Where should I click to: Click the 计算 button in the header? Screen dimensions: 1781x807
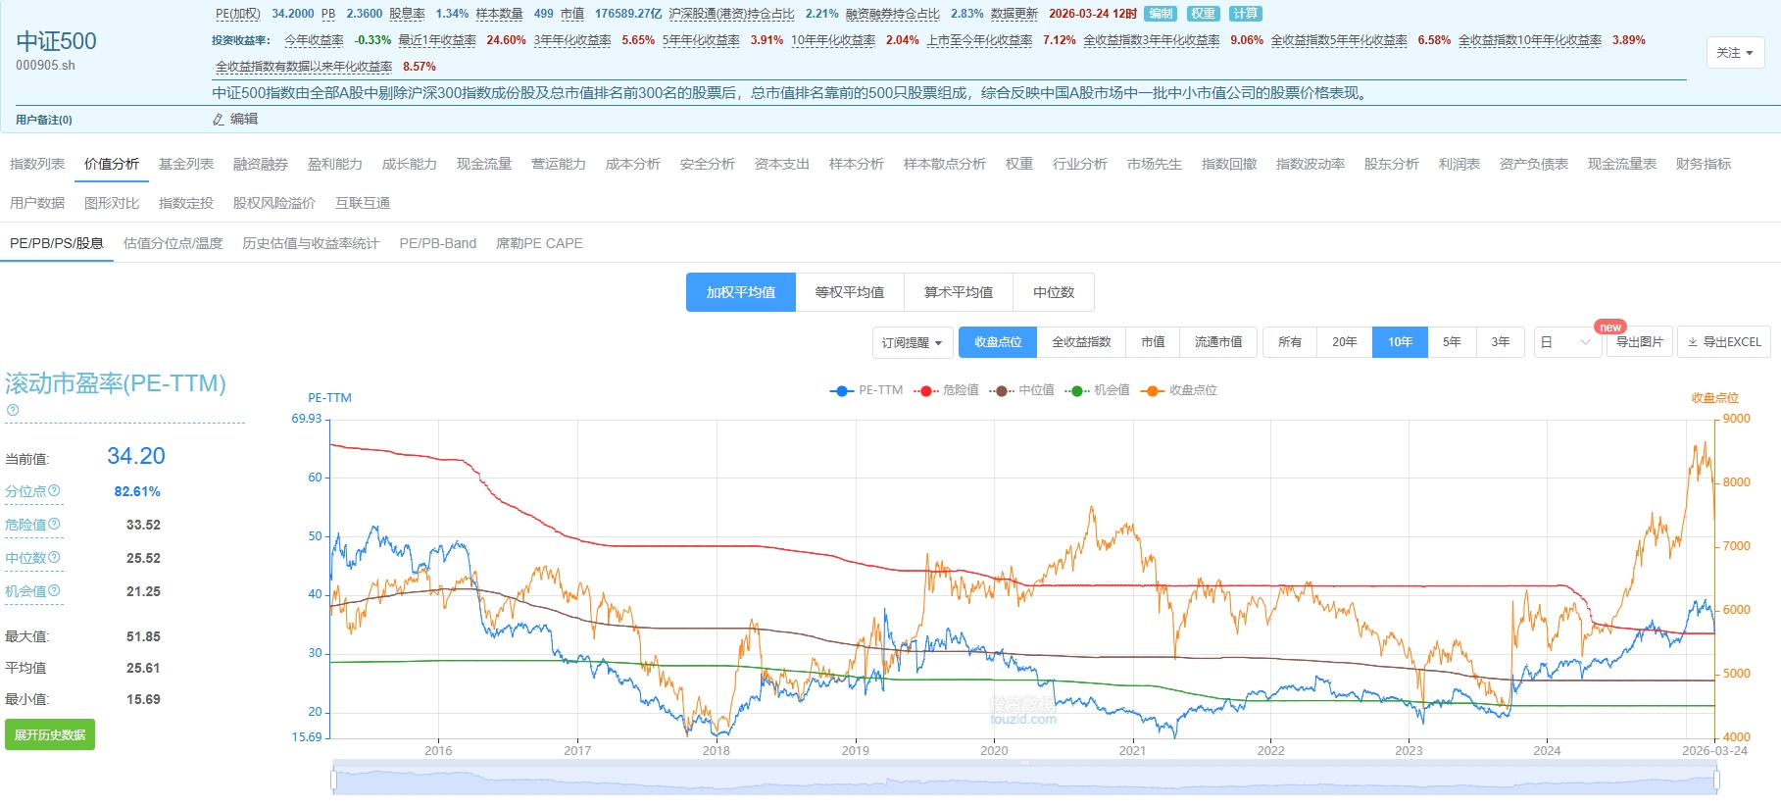click(x=1246, y=14)
